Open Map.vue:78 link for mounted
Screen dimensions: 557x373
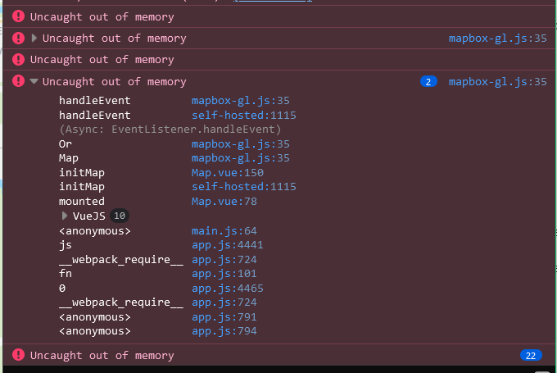(x=224, y=202)
